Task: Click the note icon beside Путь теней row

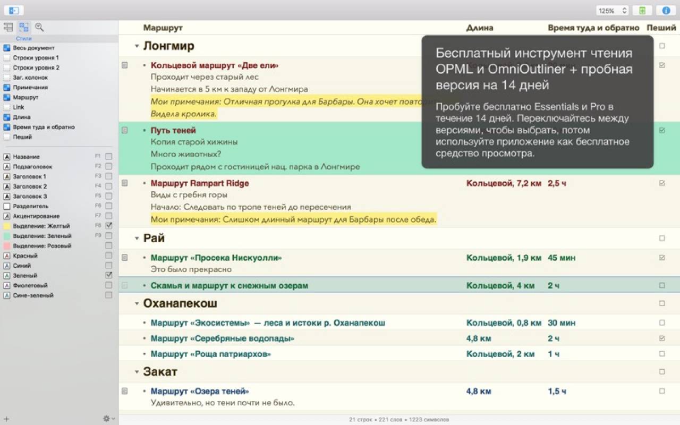Action: click(x=124, y=130)
